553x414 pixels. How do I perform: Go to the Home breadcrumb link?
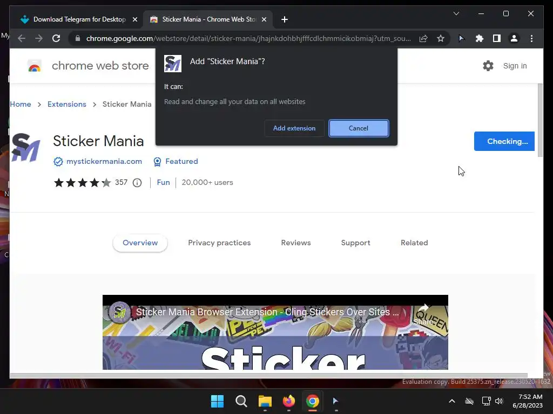(x=21, y=104)
